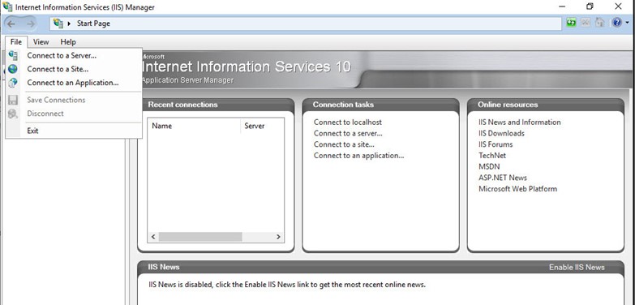Open MSDN link
This screenshot has width=635, height=305.
pyautogui.click(x=489, y=166)
